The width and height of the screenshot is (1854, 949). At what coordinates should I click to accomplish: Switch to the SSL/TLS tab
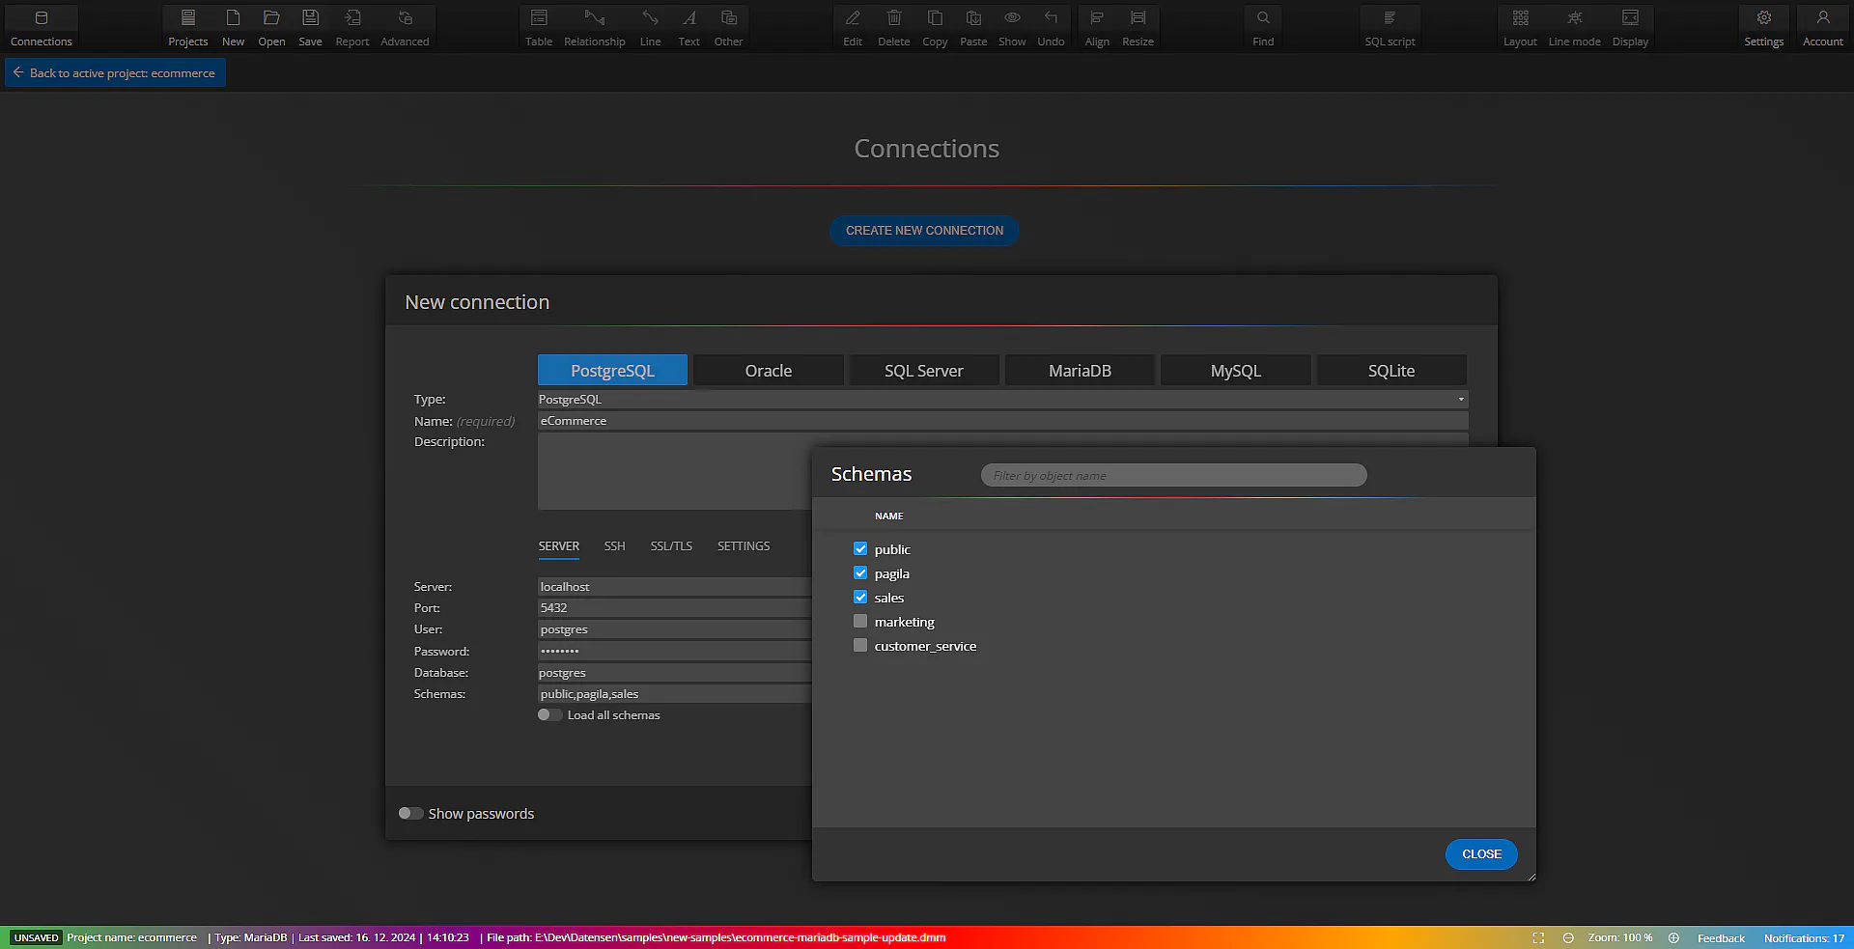point(671,546)
